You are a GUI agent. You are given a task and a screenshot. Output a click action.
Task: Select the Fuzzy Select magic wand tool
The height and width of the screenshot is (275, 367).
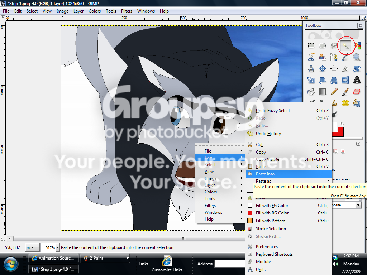click(345, 45)
